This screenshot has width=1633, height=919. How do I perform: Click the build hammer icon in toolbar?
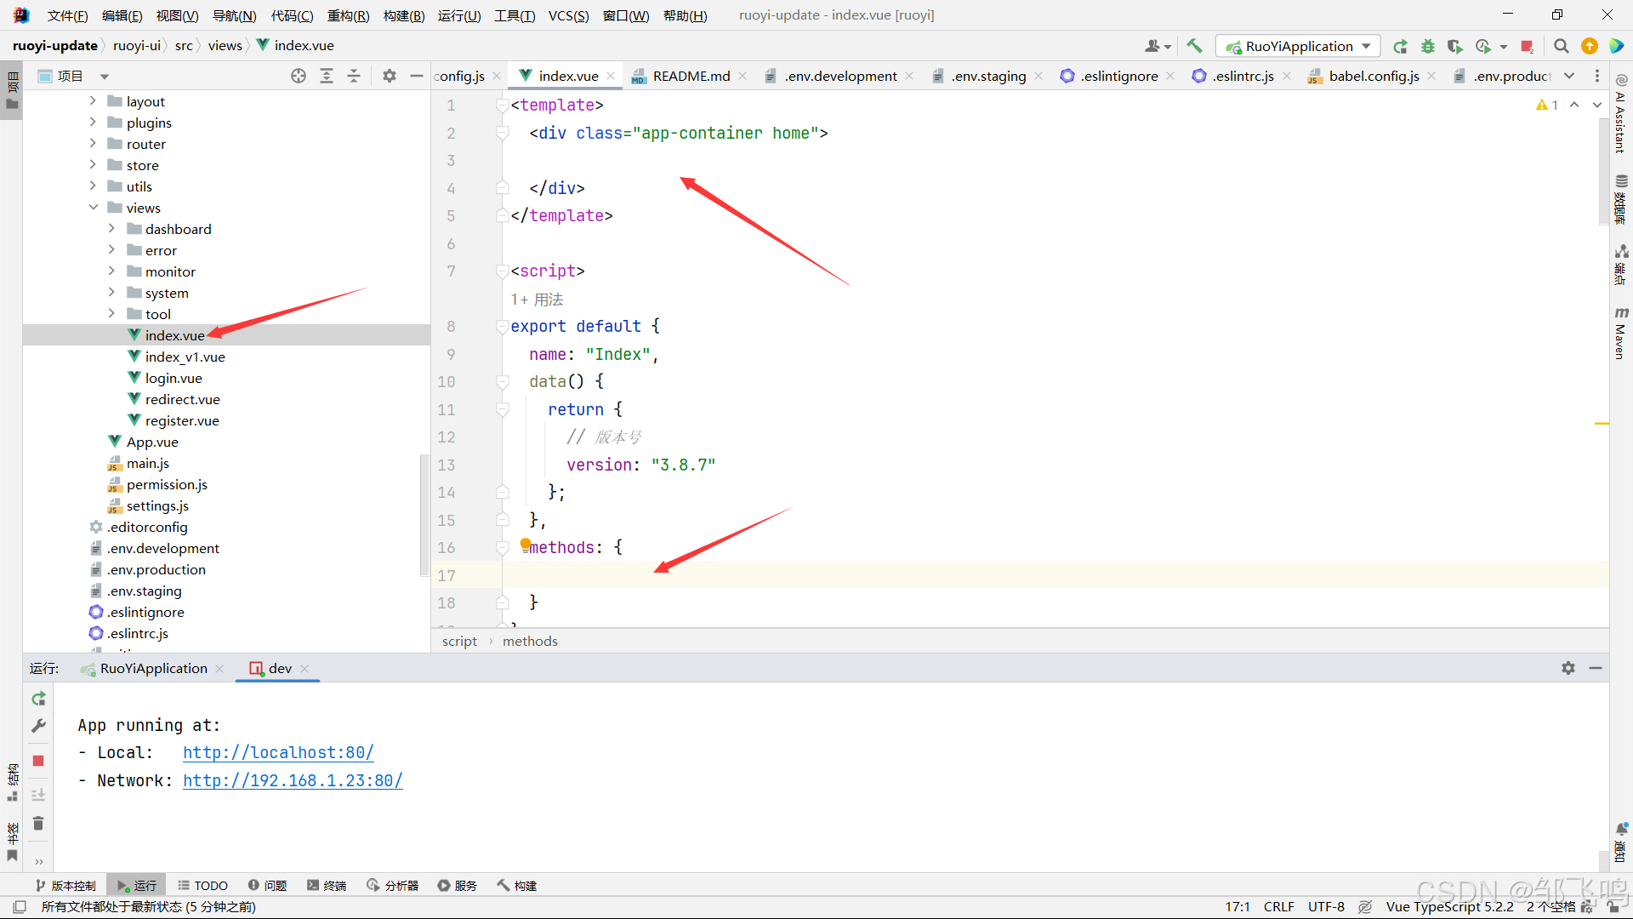(1194, 46)
